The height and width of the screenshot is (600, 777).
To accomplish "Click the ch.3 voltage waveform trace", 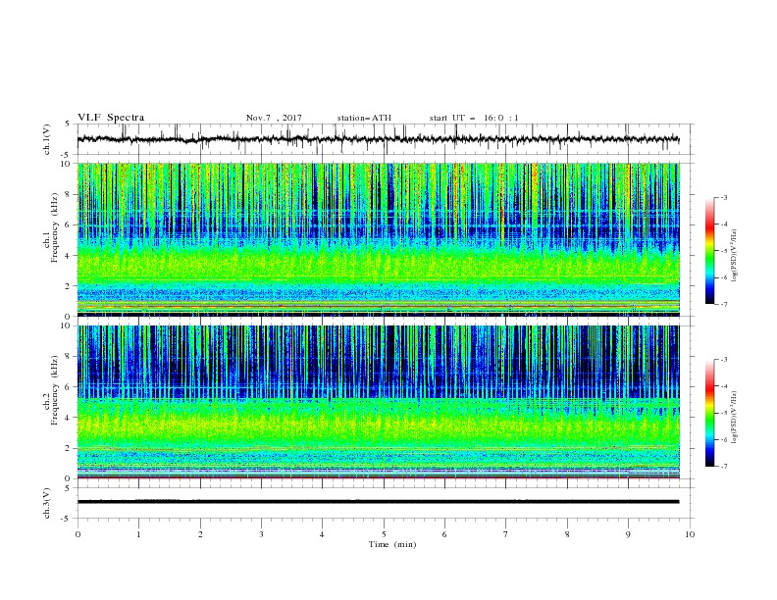I will (x=378, y=502).
